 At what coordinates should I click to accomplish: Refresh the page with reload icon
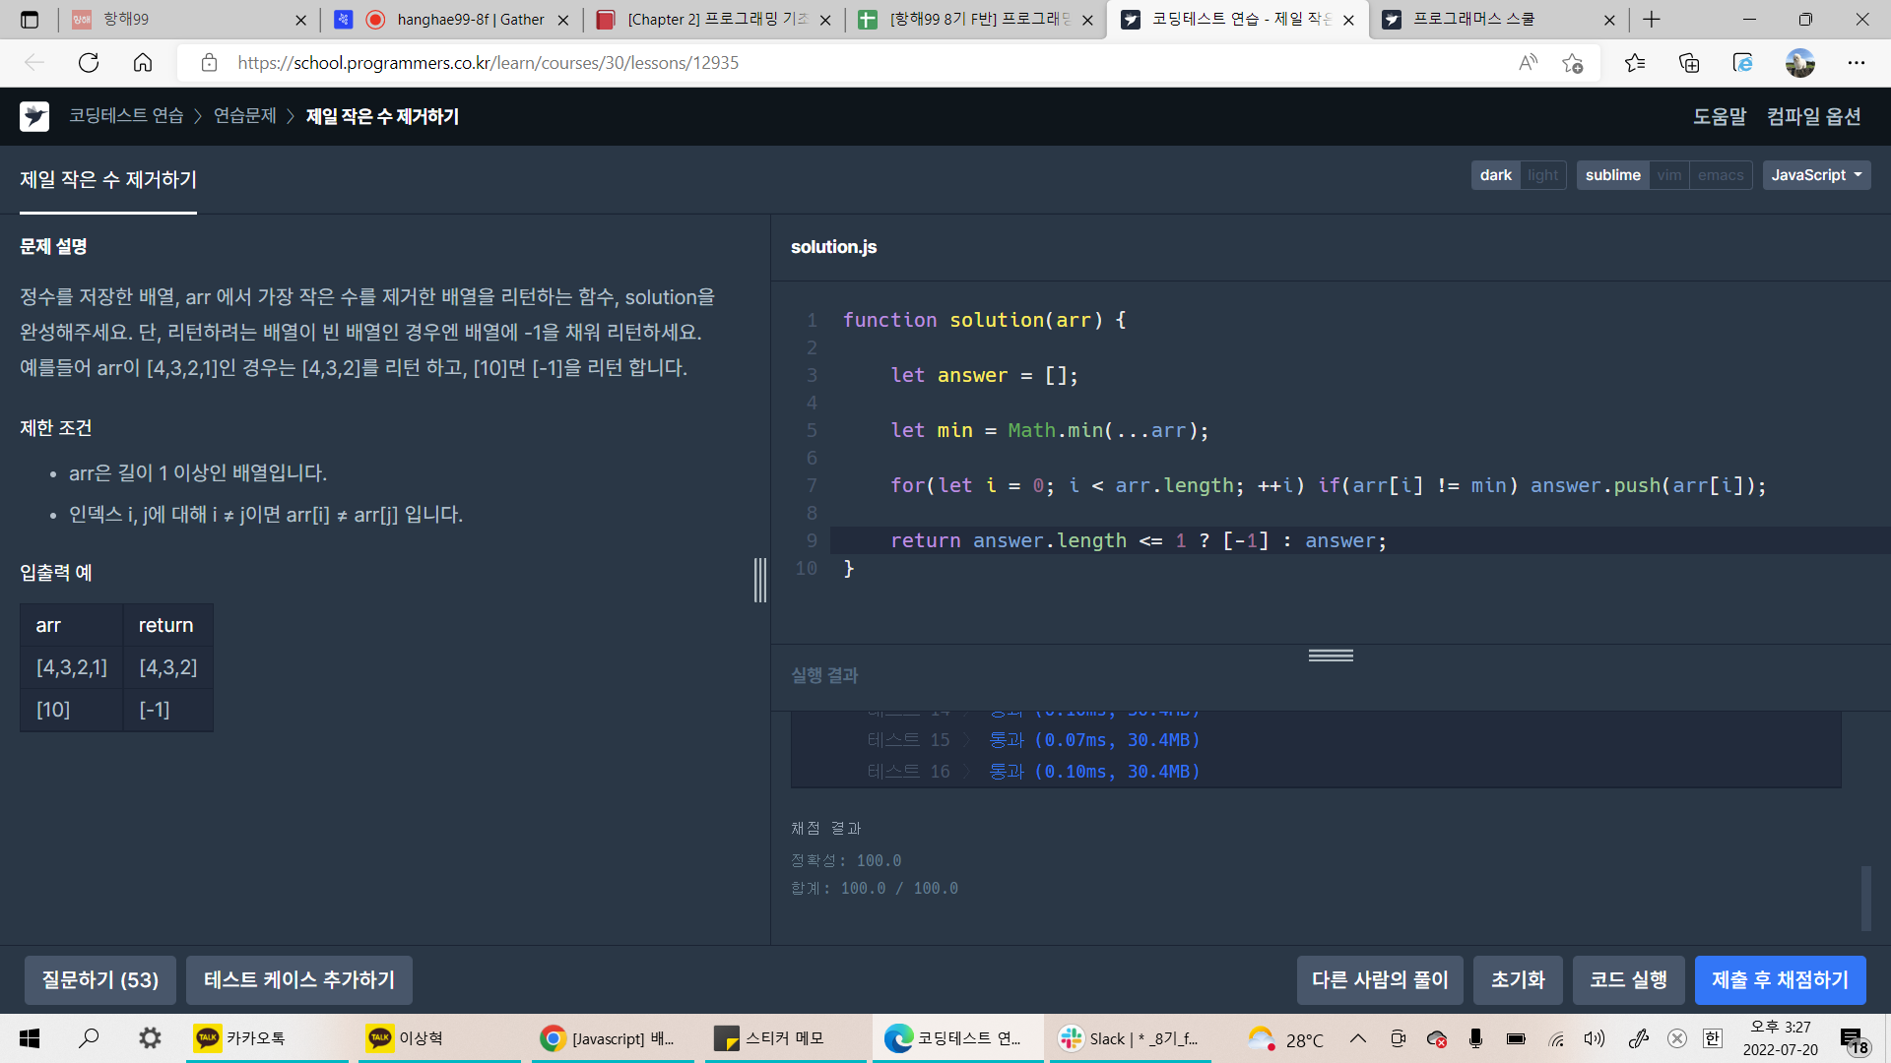point(89,63)
